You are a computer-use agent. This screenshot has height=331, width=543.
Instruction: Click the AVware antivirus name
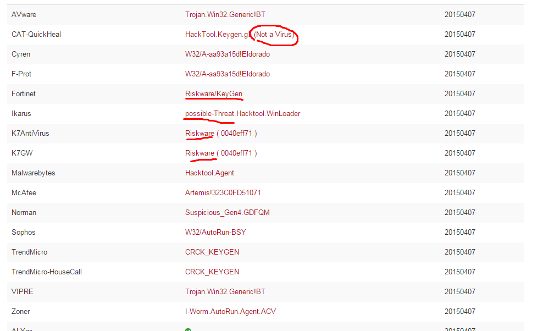pyautogui.click(x=24, y=14)
